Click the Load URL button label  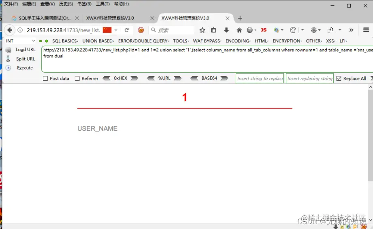[x=26, y=50]
